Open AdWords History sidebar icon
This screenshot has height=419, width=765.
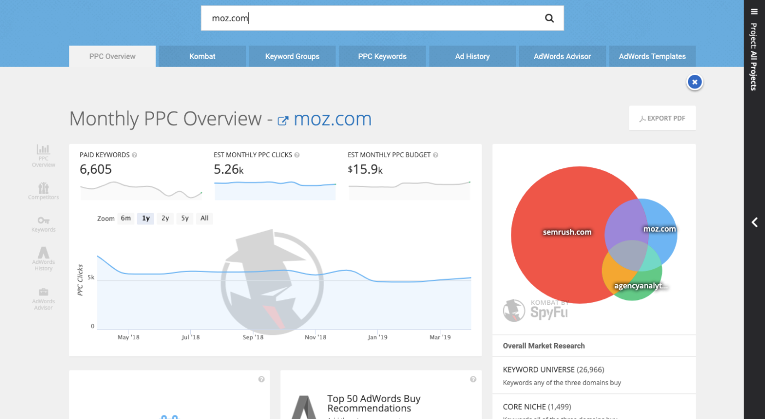pyautogui.click(x=43, y=259)
